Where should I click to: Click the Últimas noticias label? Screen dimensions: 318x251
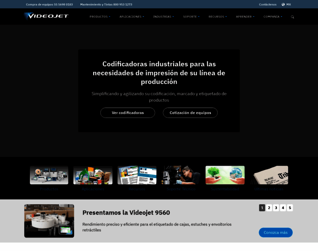click(x=269, y=189)
